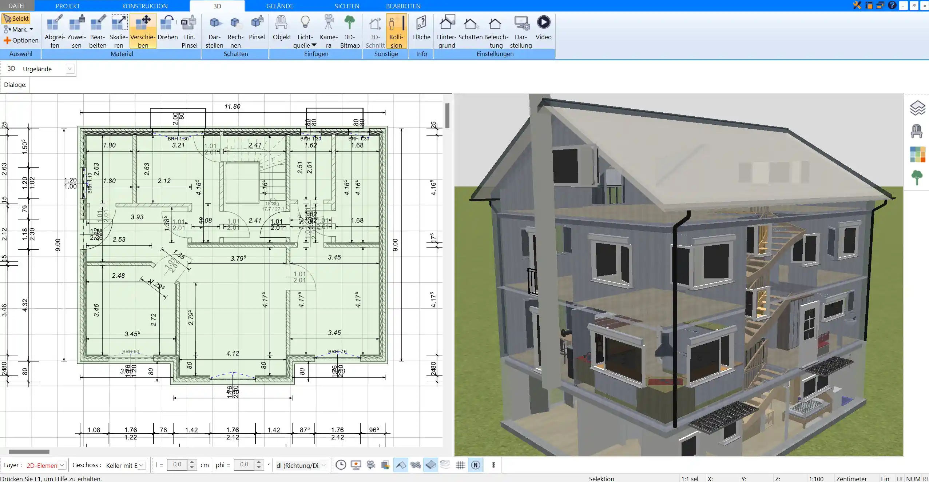The width and height of the screenshot is (929, 482).
Task: Switch to the KONSTRUKTION tab
Action: click(x=145, y=6)
